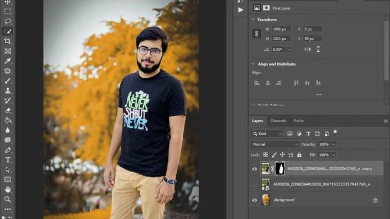Select the Eraser tool
Screen dimensions: 390x219
click(x=8, y=111)
